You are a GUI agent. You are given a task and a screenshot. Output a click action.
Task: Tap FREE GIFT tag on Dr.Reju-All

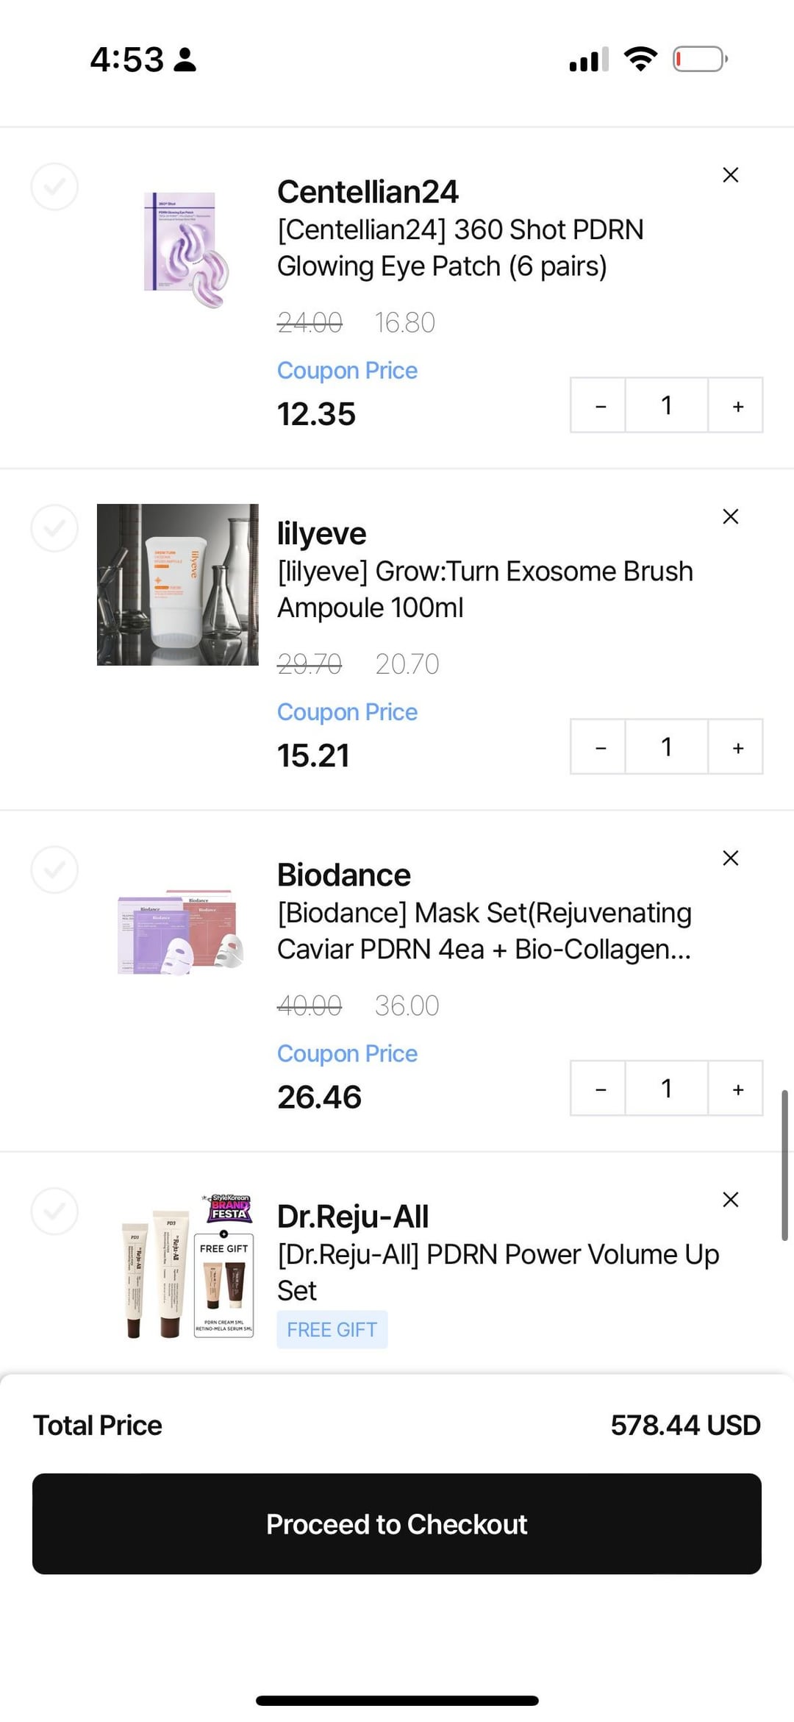(x=332, y=1330)
